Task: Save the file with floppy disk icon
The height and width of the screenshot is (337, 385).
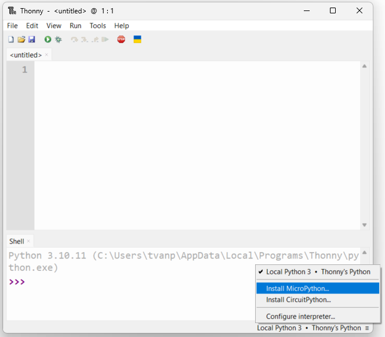Action: [x=32, y=40]
